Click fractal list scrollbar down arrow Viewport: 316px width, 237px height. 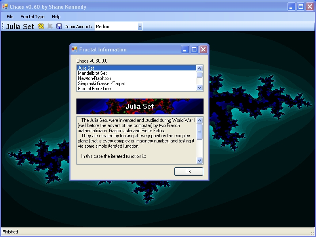pos(199,87)
